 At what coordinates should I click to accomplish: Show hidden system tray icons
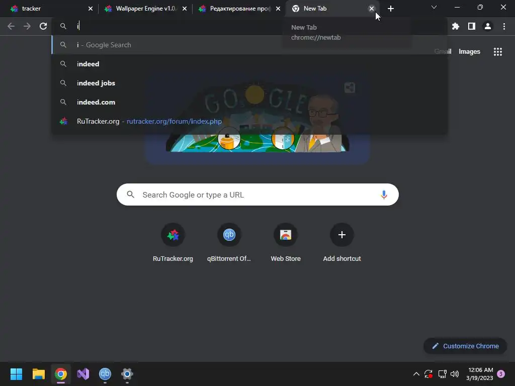point(416,374)
